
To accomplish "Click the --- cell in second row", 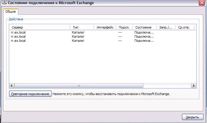I will 120,36.
